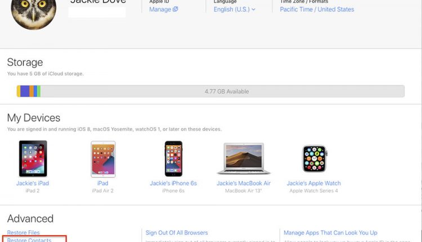The width and height of the screenshot is (422, 242).
Task: Open the Restore Contacts link
Action: [29, 240]
